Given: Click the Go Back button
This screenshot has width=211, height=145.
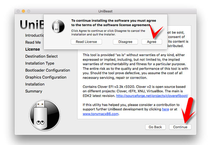Looking at the screenshot, I should 155,127.
